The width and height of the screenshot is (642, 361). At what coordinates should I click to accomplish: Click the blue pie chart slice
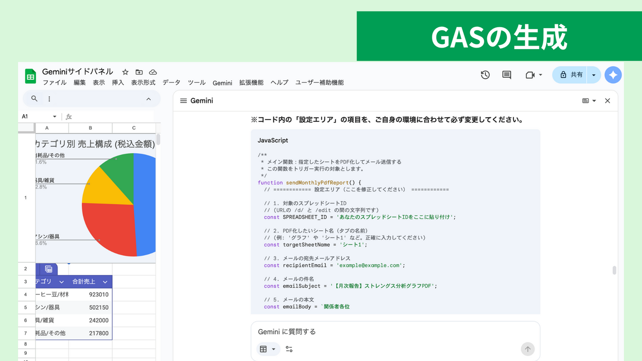pos(144,204)
